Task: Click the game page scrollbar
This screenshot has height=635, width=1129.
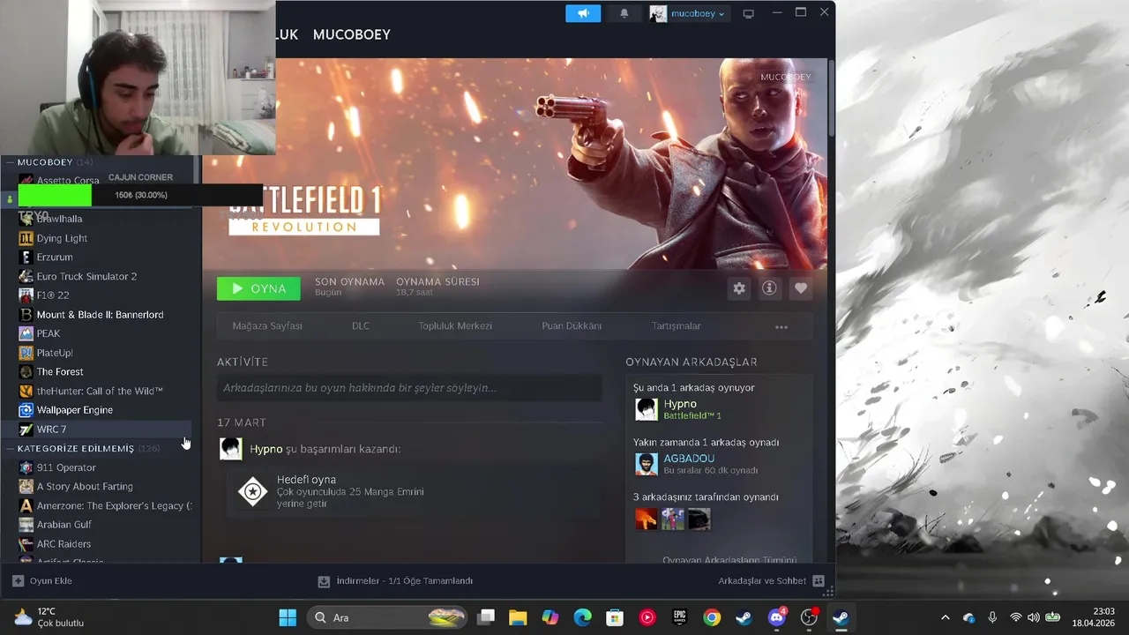Action: 830,97
